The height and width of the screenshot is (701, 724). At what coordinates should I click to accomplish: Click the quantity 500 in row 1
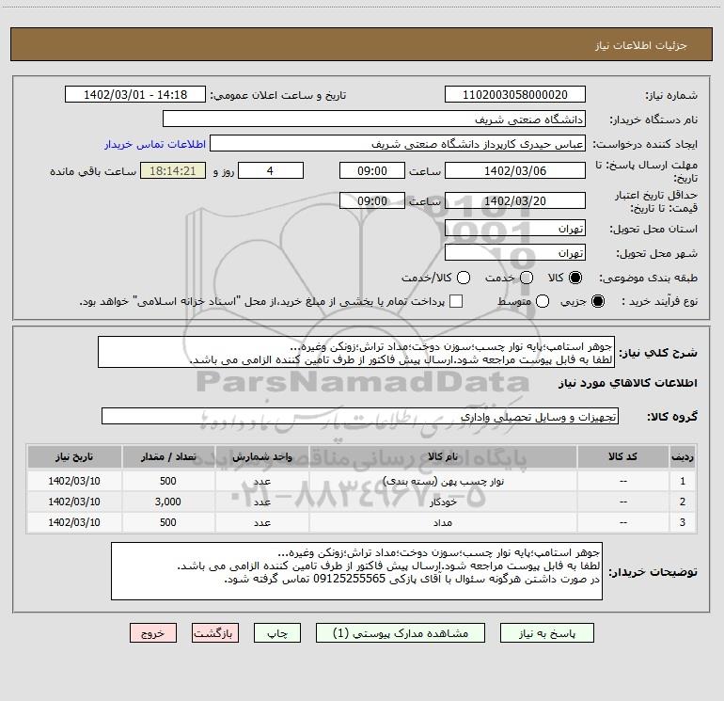pos(168,481)
